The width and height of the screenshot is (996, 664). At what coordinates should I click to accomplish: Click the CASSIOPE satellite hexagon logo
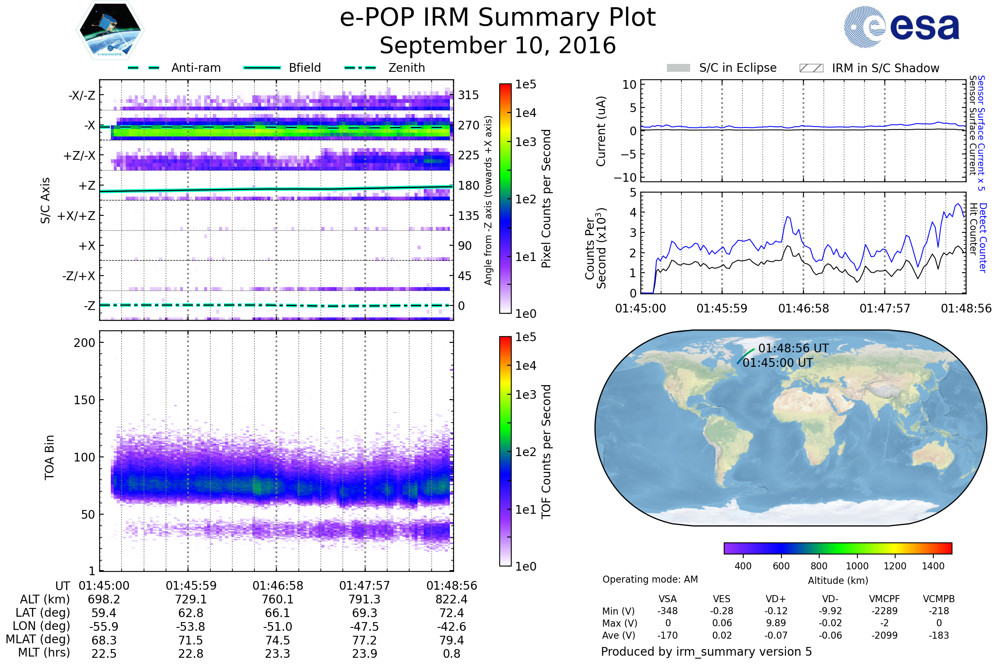[x=110, y=30]
